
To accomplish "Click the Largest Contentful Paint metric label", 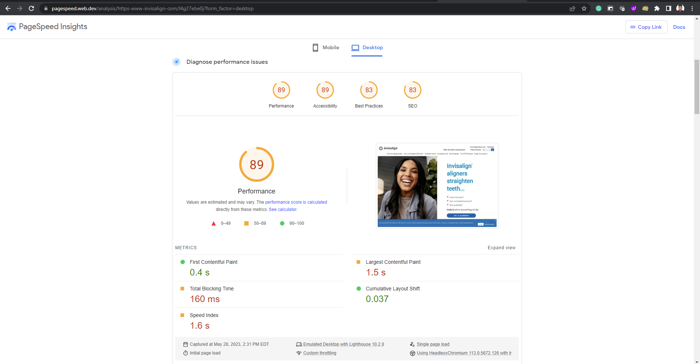I will (393, 262).
